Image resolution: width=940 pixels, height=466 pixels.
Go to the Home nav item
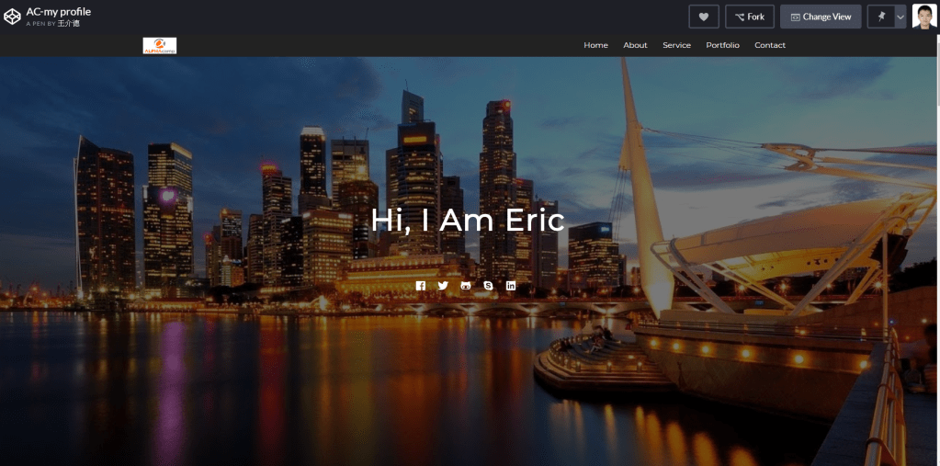[595, 45]
